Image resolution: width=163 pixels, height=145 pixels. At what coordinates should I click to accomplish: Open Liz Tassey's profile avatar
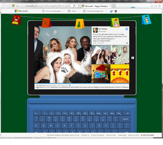click(95, 30)
